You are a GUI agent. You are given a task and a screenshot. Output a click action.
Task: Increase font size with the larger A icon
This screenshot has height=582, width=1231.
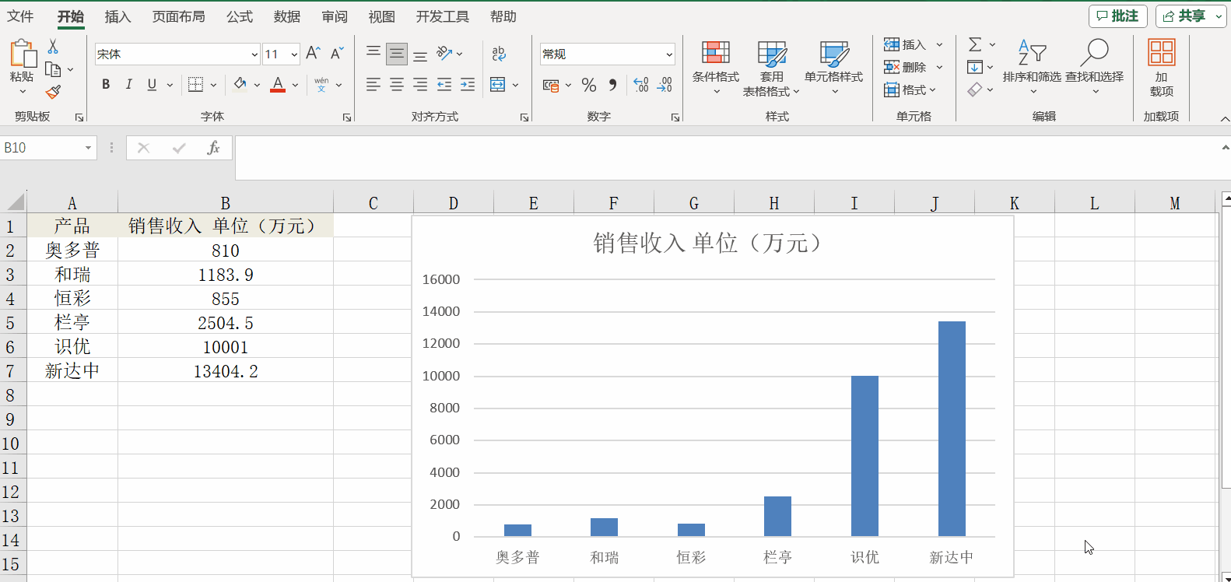point(313,53)
